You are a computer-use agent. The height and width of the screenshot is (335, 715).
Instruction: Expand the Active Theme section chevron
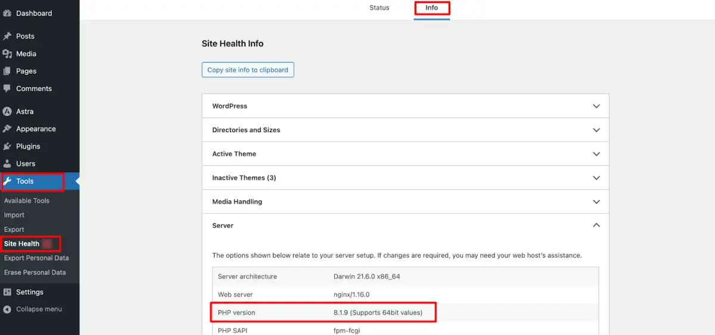point(596,154)
